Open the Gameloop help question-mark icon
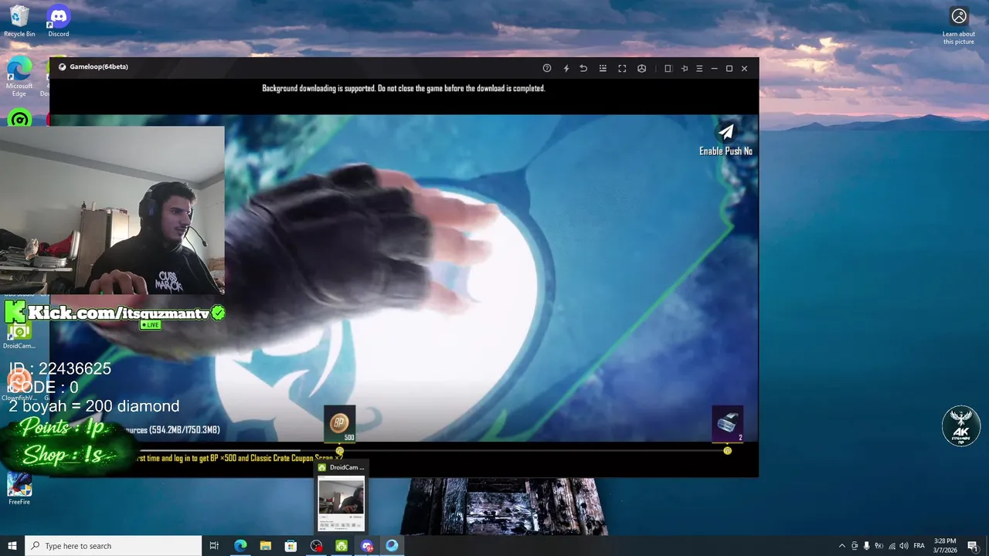 coord(547,68)
